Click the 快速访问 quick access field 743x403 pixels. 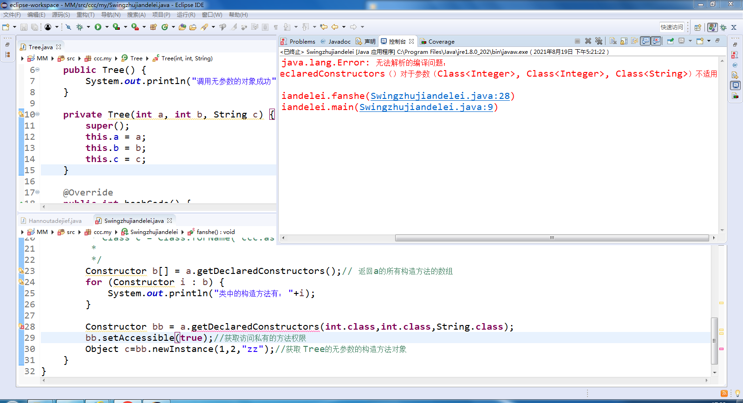[672, 27]
